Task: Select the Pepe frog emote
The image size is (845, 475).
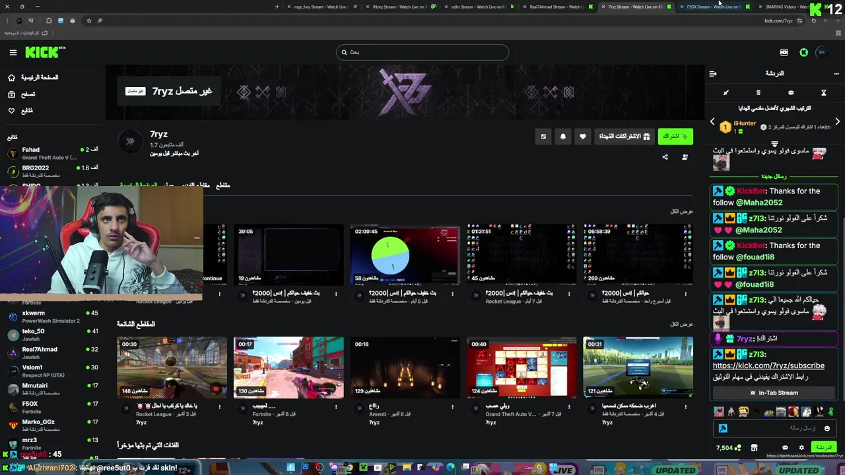Action: [768, 412]
